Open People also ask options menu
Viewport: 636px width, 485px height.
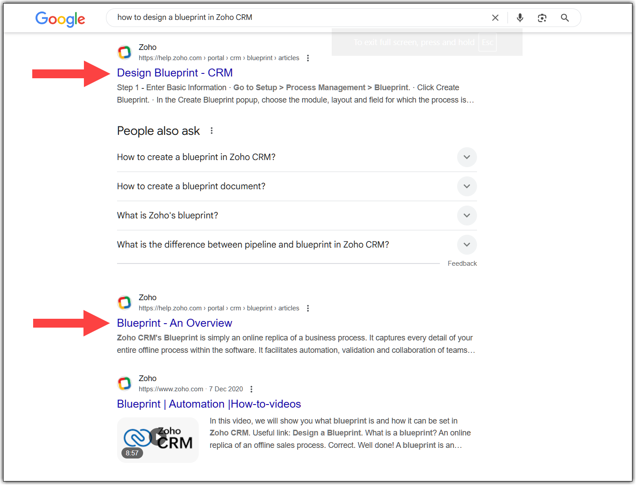[x=212, y=131]
